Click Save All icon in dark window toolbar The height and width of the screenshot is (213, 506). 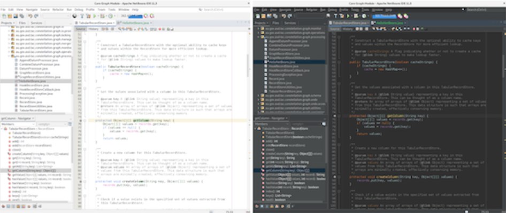click(275, 16)
